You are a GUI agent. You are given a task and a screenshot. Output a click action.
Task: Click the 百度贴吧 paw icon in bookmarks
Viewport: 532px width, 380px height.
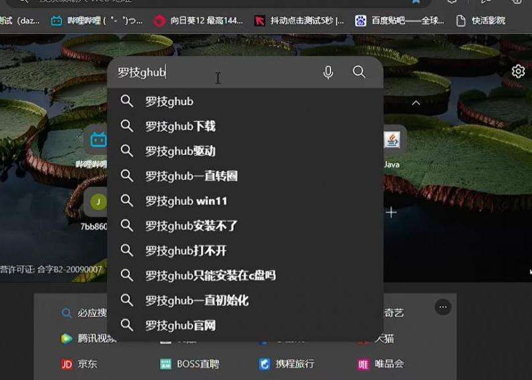pos(360,21)
